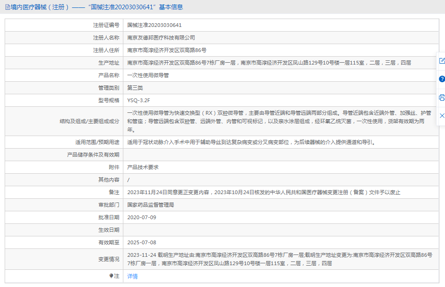The image size is (445, 287).
Task: Click the page title 境内医疗器械（注册）
Action: (40, 7)
